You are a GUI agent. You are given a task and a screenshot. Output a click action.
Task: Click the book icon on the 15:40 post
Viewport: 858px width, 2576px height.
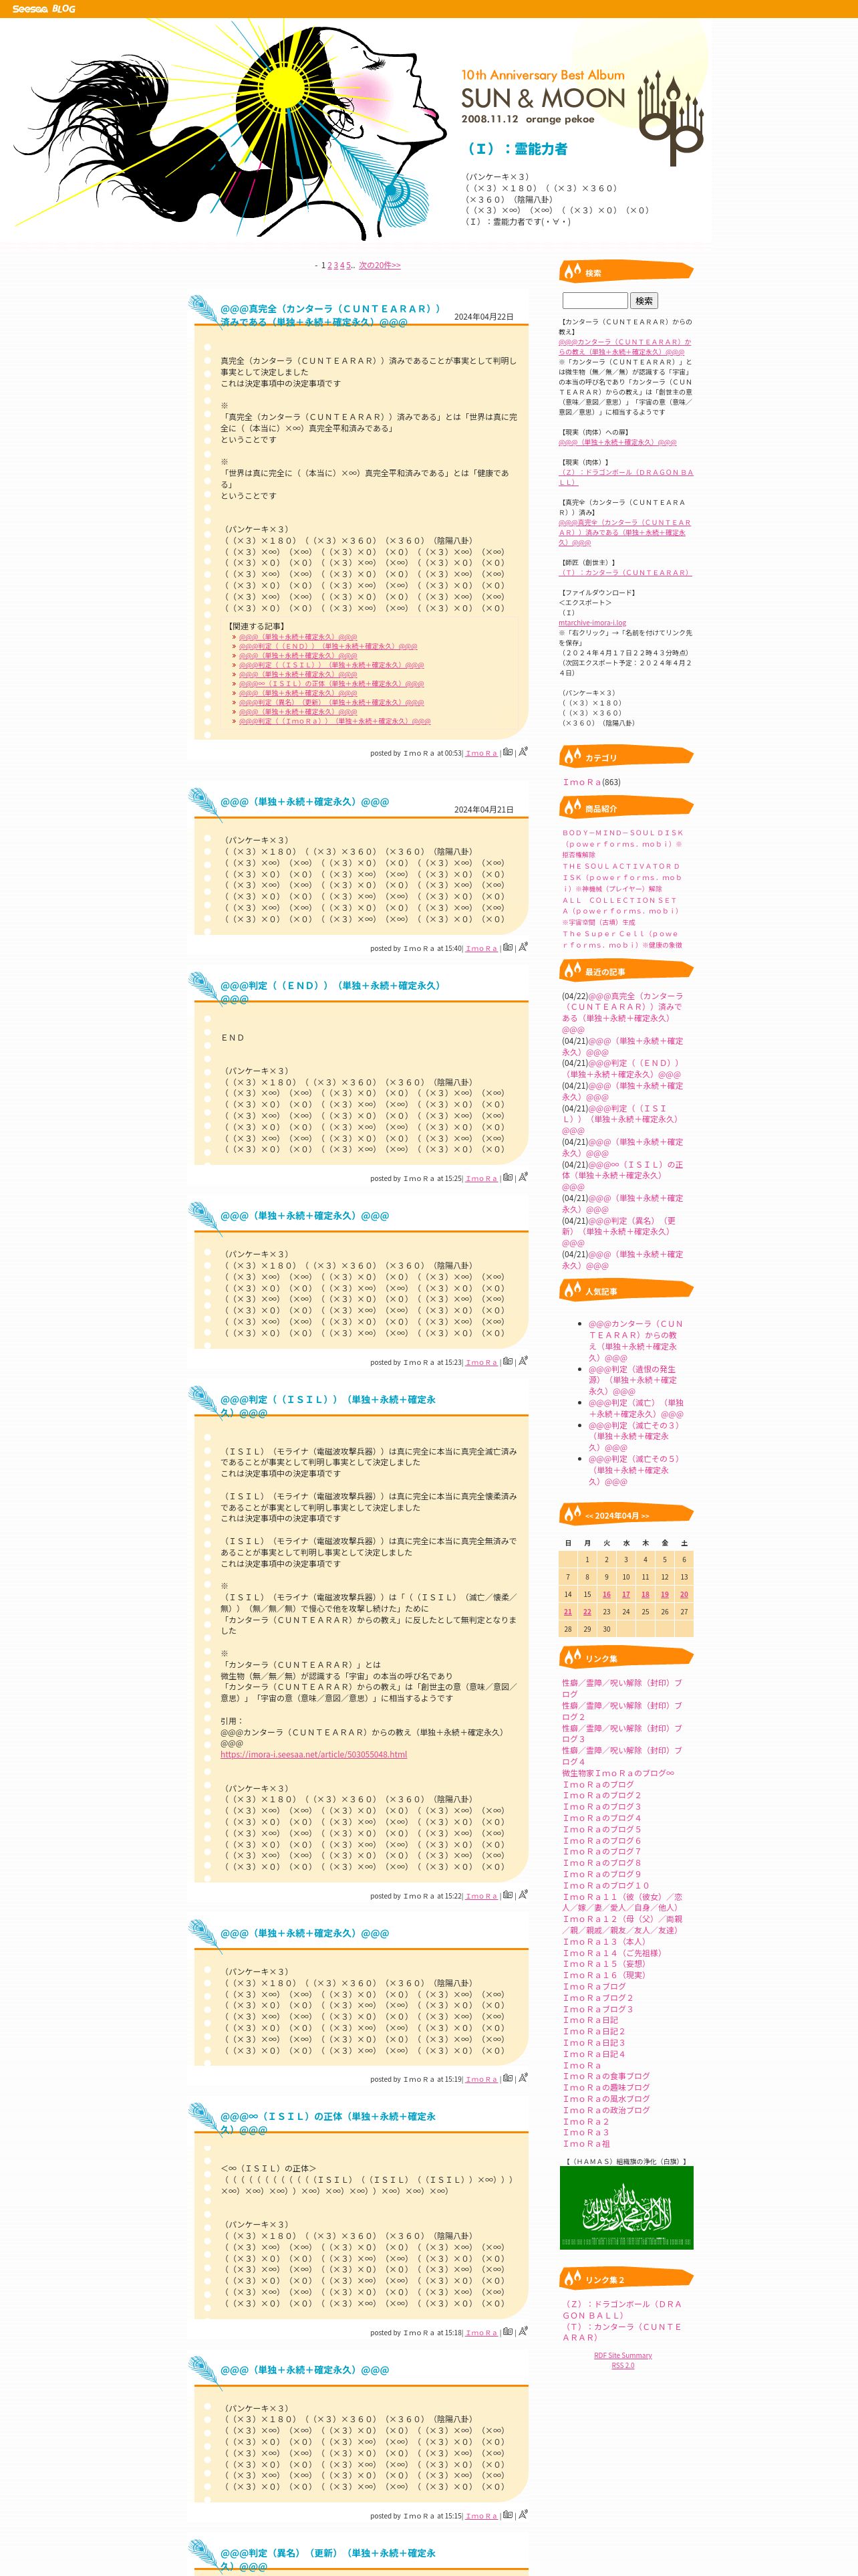tap(507, 947)
